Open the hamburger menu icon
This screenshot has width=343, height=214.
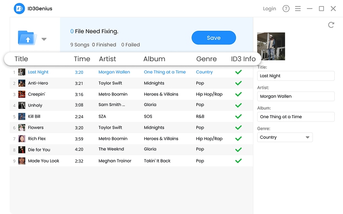tap(298, 9)
